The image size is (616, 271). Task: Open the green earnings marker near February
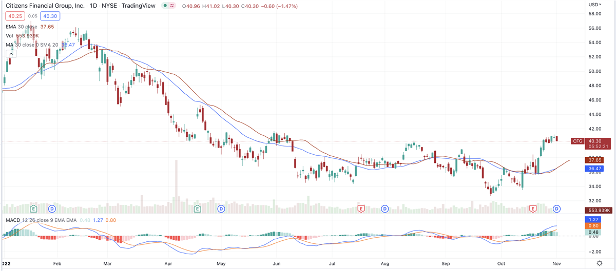click(x=34, y=209)
